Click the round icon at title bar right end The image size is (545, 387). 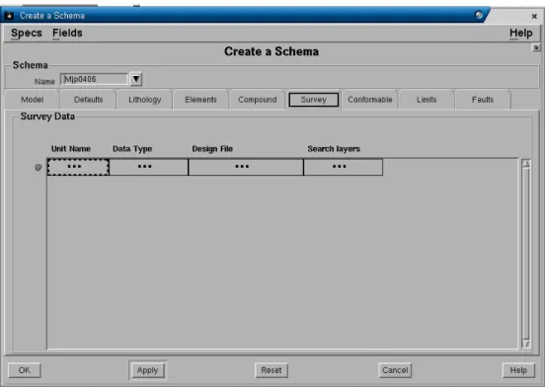coord(479,15)
